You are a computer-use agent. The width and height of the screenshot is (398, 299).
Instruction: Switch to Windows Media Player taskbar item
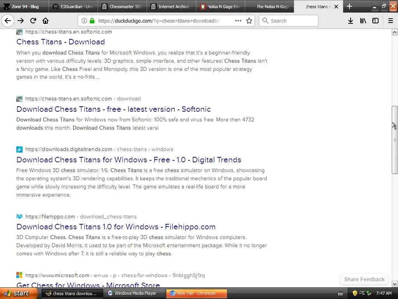point(134,294)
